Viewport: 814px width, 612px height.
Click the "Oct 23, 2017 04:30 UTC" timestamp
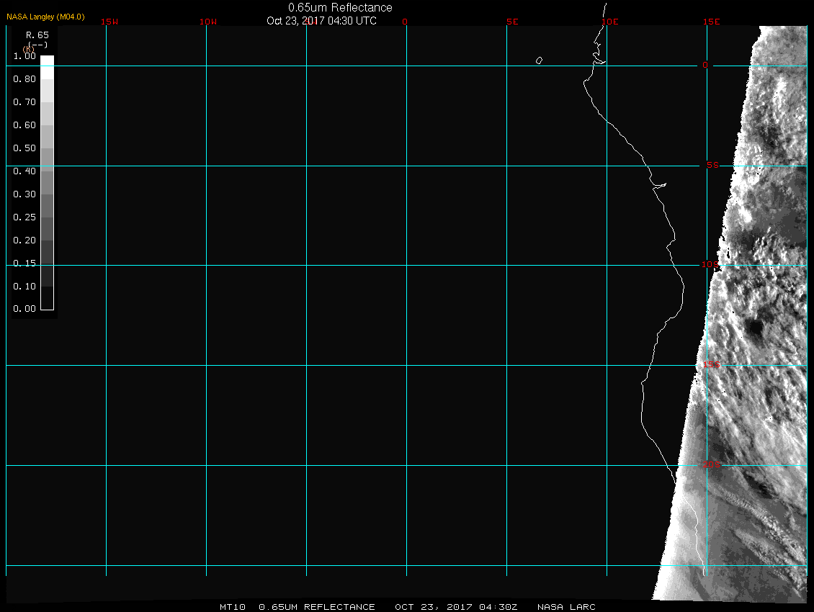[321, 21]
